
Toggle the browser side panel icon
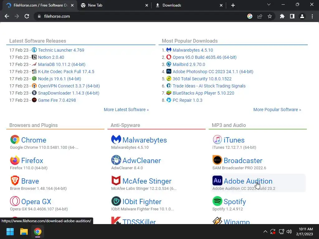(292, 16)
